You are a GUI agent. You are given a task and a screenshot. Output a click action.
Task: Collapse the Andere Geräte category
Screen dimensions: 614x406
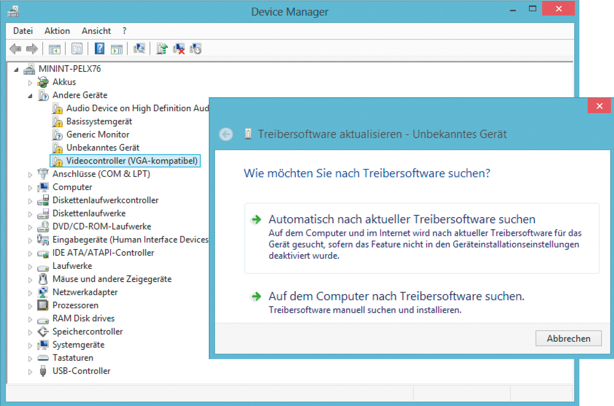[30, 96]
